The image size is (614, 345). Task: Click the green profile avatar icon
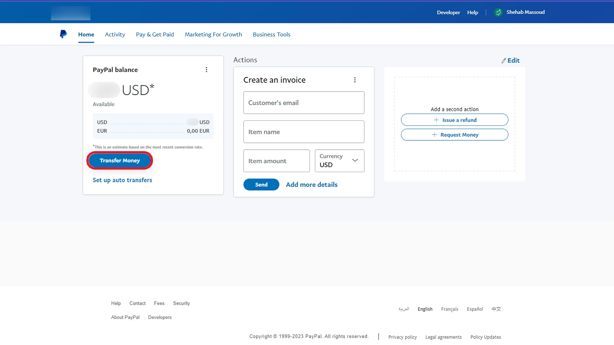[x=498, y=12]
